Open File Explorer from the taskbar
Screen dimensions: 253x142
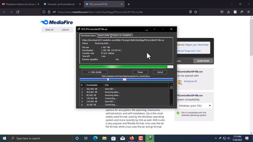pos(104,138)
